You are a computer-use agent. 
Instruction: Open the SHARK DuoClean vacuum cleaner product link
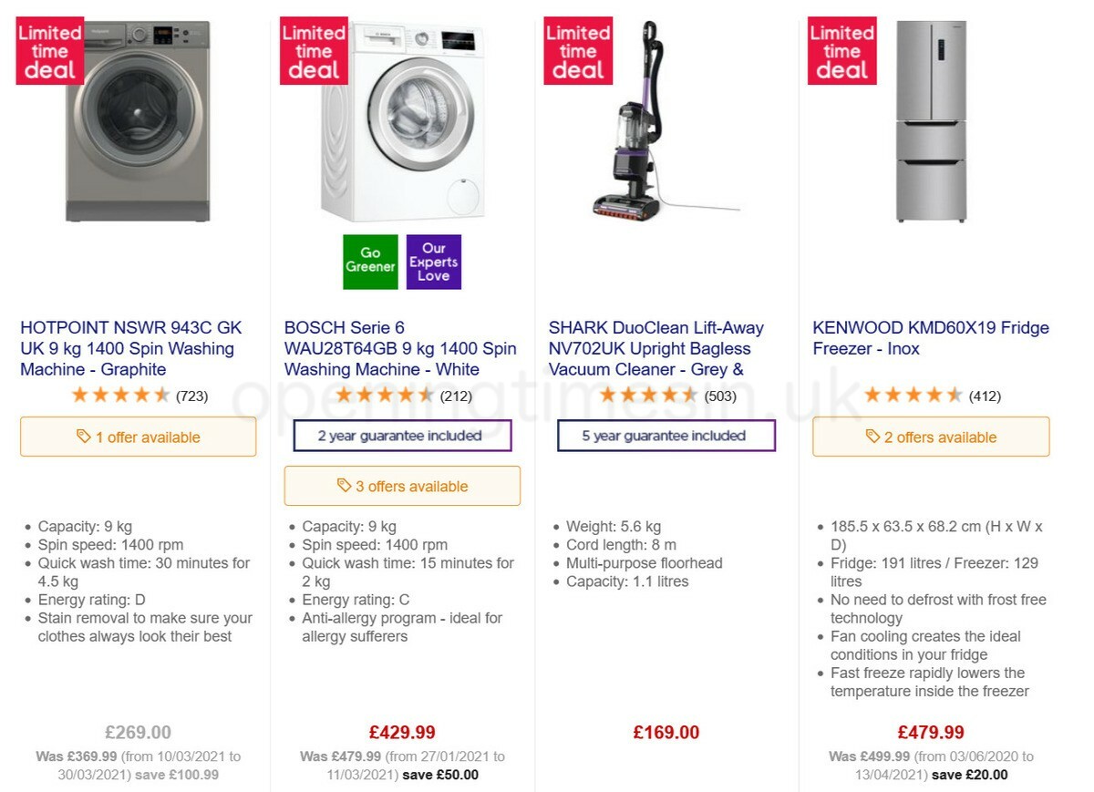pyautogui.click(x=655, y=348)
